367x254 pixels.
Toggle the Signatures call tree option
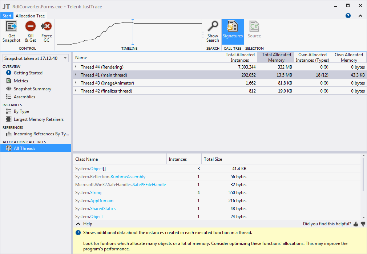coord(233,32)
